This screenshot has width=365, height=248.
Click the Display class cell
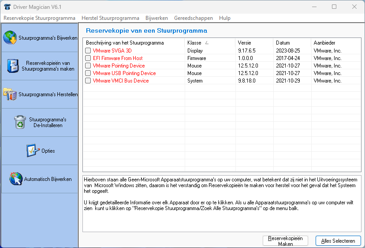click(x=195, y=51)
